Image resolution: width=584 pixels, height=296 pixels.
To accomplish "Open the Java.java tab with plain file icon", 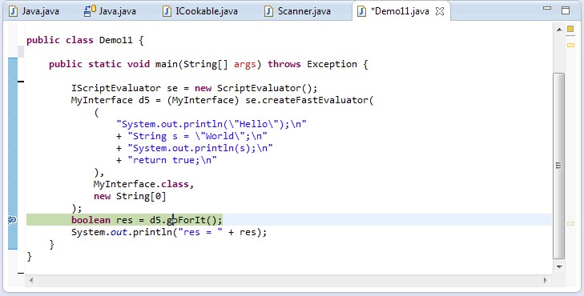I will [34, 11].
